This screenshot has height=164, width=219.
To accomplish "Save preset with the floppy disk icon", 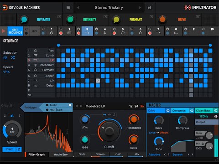I will pyautogui.click(x=149, y=7).
